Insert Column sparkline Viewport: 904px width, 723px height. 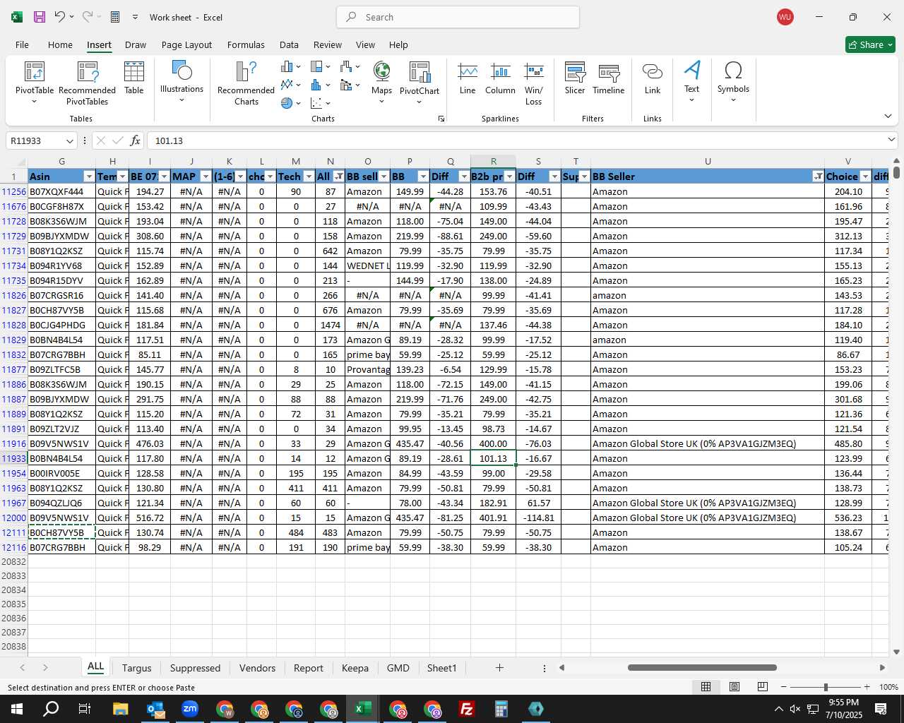tap(500, 78)
